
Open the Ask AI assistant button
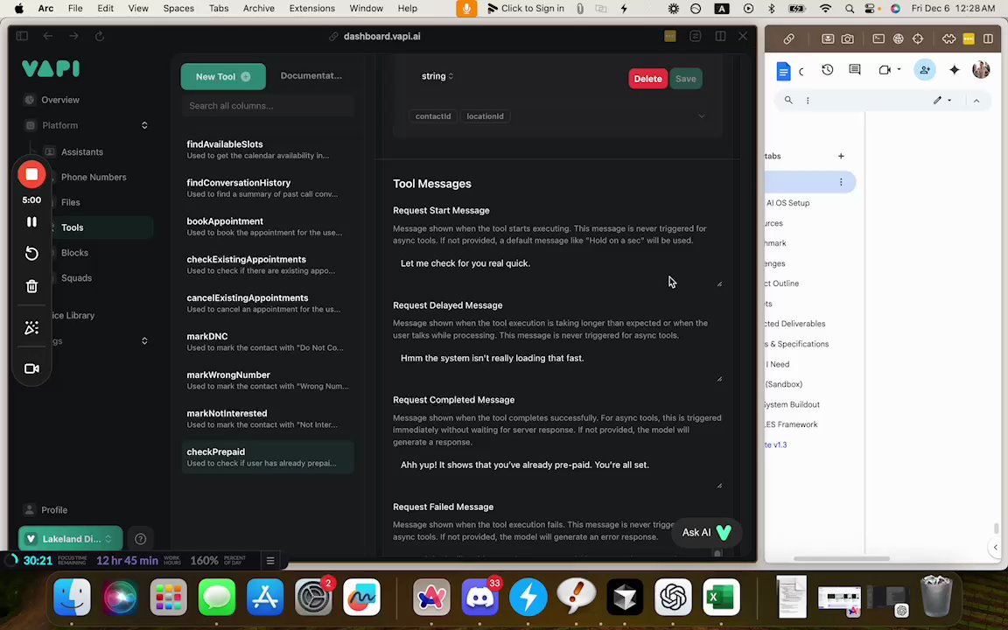pyautogui.click(x=706, y=532)
